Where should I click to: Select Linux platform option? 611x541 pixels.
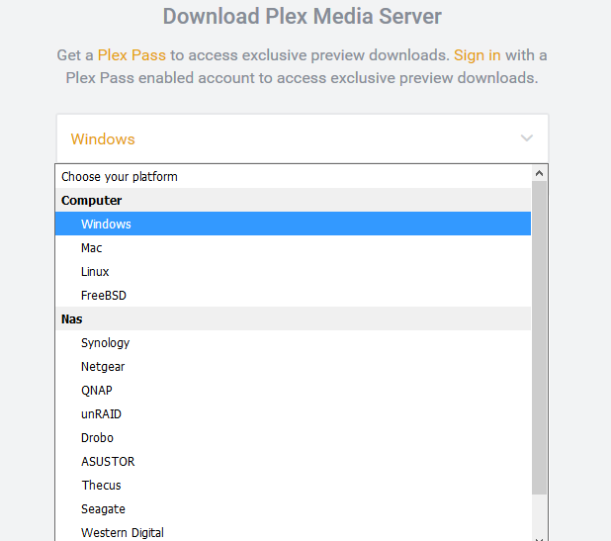tap(95, 272)
